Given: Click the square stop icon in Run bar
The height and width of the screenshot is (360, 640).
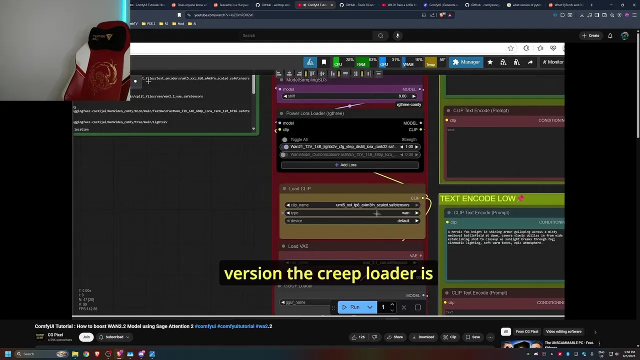Looking at the screenshot, I should tap(418, 307).
